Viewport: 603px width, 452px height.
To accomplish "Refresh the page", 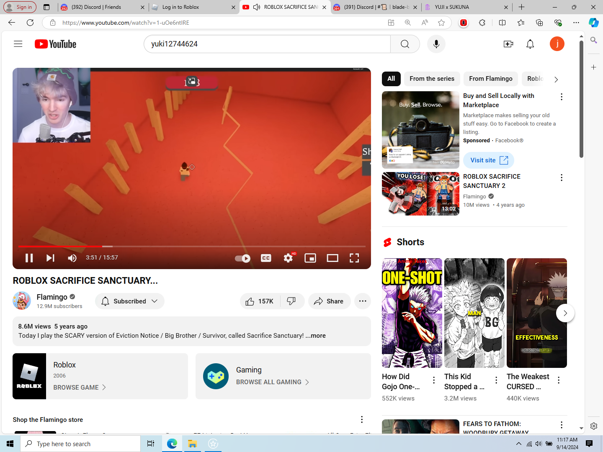I will [30, 23].
